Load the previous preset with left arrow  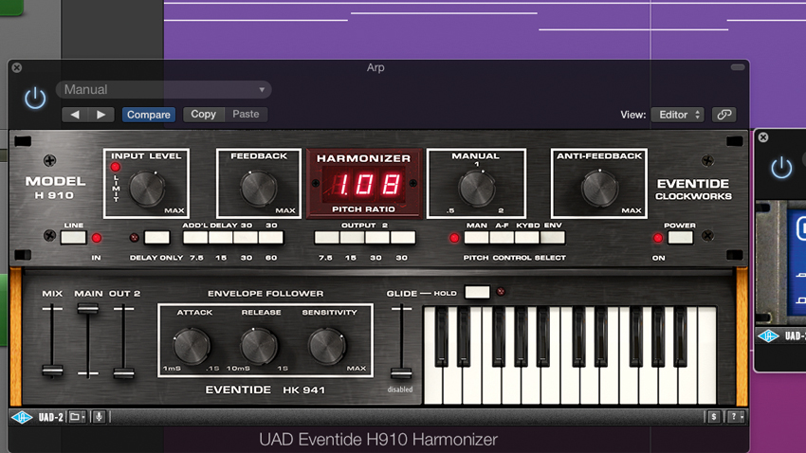point(75,115)
